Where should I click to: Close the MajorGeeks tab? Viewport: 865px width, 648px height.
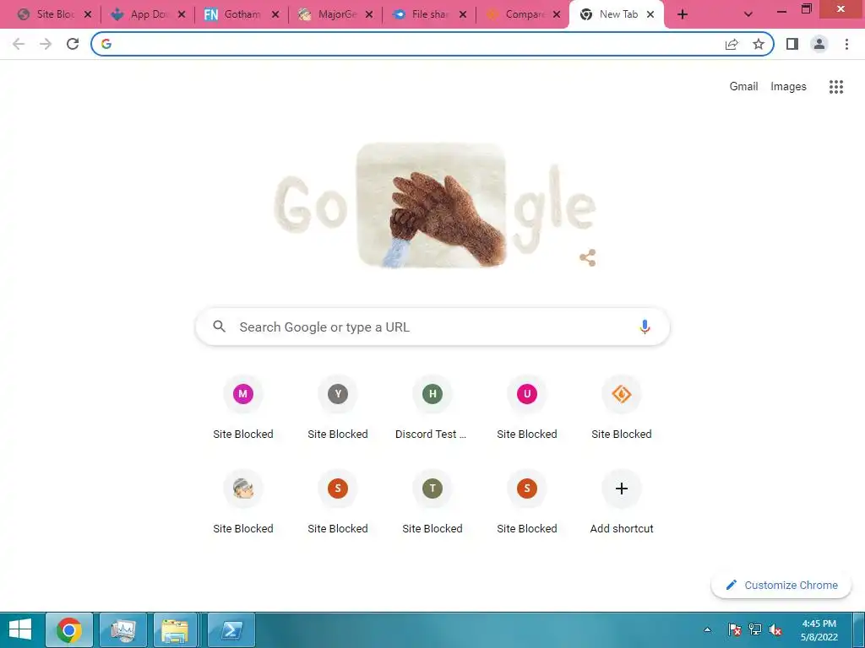point(369,15)
